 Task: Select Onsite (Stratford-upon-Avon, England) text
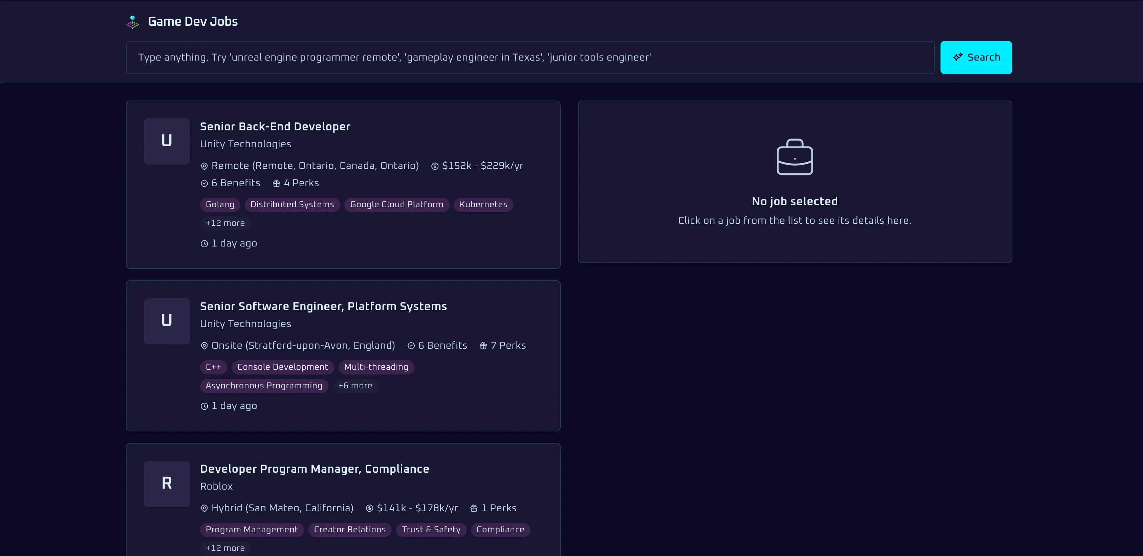tap(303, 345)
